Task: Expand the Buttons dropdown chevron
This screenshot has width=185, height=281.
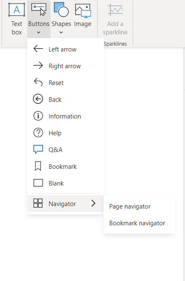Action: [x=38, y=32]
